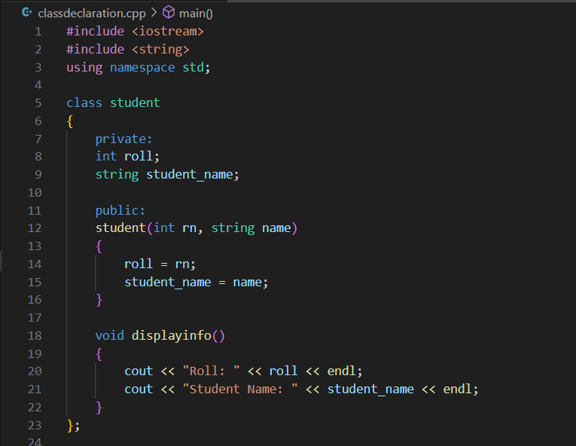Screen dimensions: 576x446
Task: Click parameter 'name' on line 12
Action: tap(276, 229)
